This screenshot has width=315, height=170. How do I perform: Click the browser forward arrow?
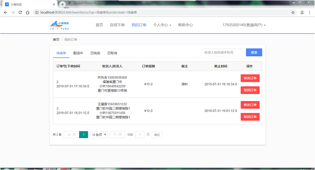pos(13,13)
